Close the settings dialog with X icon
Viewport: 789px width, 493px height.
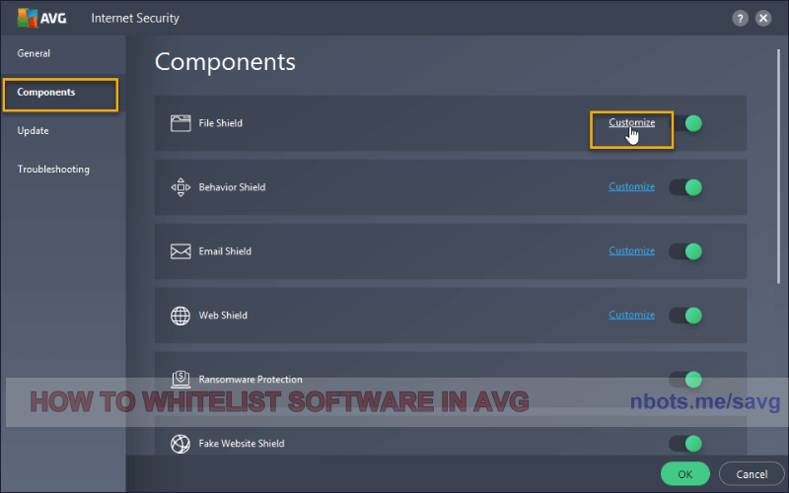763,19
